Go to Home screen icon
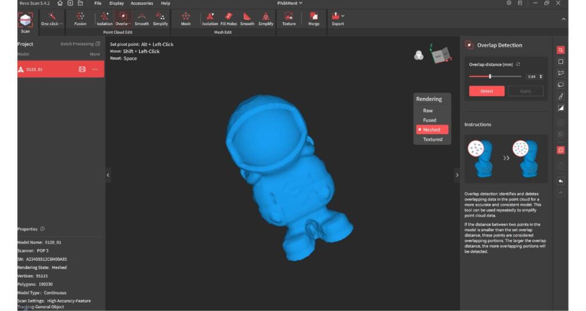The height and width of the screenshot is (311, 586). pos(60,3)
